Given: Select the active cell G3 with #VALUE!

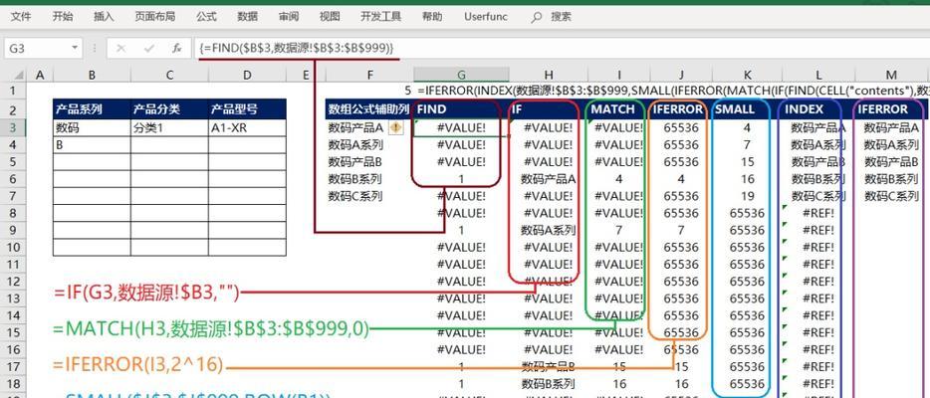Looking at the screenshot, I should pyautogui.click(x=461, y=128).
